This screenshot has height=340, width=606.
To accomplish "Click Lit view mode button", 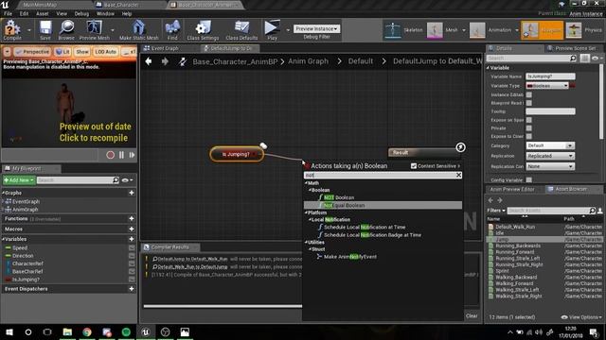I will click(62, 52).
